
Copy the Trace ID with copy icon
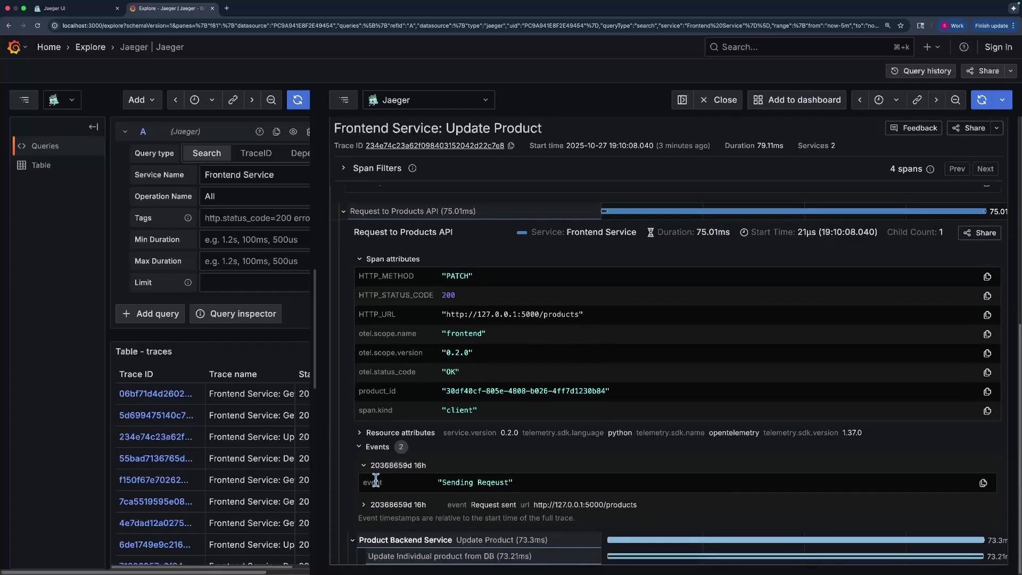pos(511,146)
